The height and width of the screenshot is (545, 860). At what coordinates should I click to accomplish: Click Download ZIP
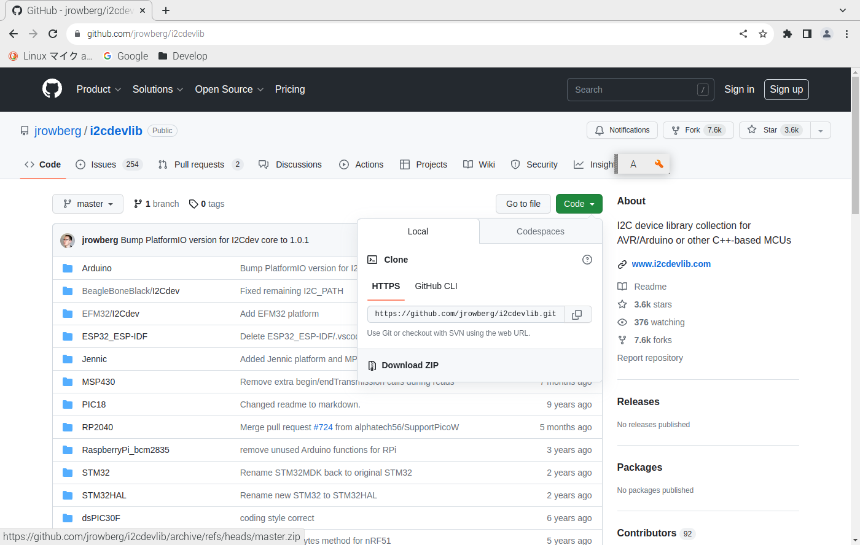(x=410, y=365)
